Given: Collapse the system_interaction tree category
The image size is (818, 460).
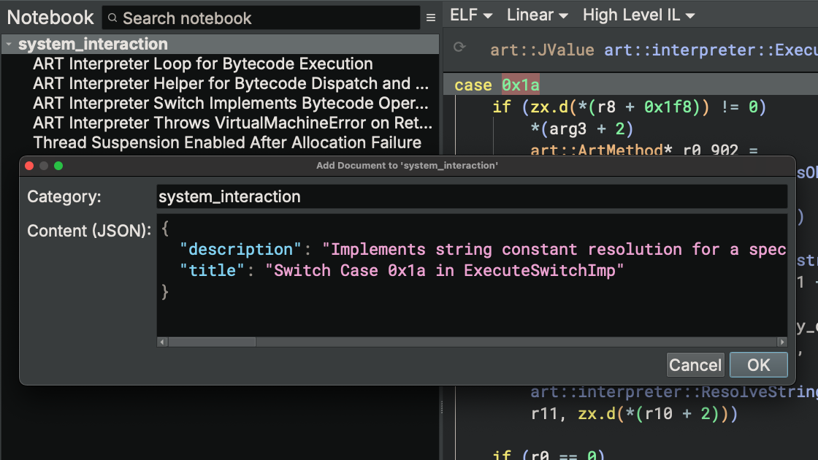Looking at the screenshot, I should point(9,45).
